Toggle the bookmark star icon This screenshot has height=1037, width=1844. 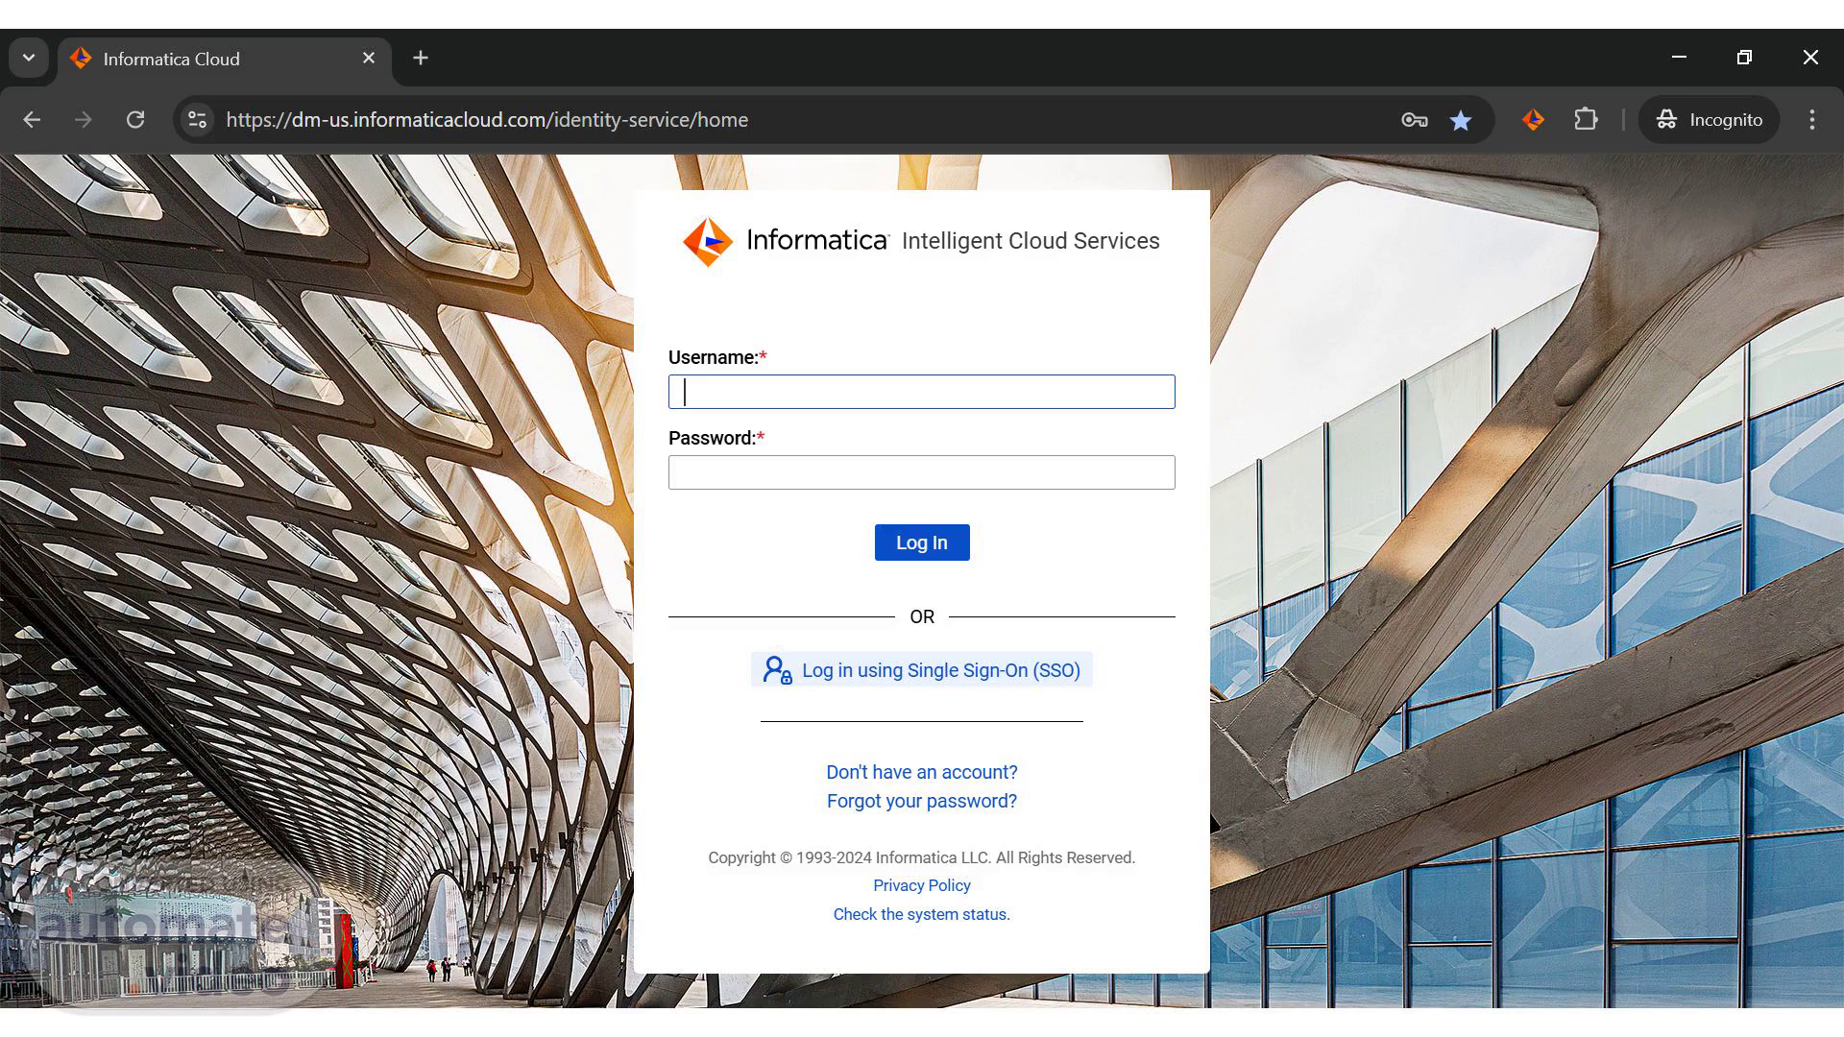[x=1461, y=120]
